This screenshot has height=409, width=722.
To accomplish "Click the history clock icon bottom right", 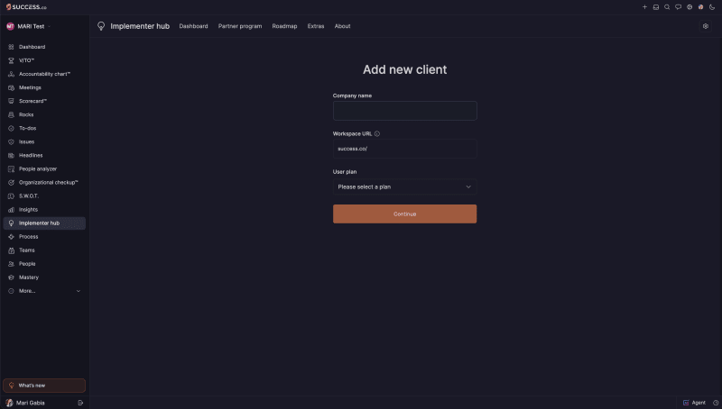I will (716, 403).
